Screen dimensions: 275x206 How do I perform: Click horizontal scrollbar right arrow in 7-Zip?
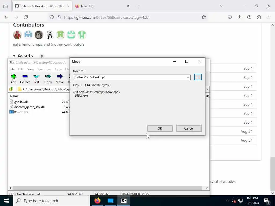click(x=207, y=188)
